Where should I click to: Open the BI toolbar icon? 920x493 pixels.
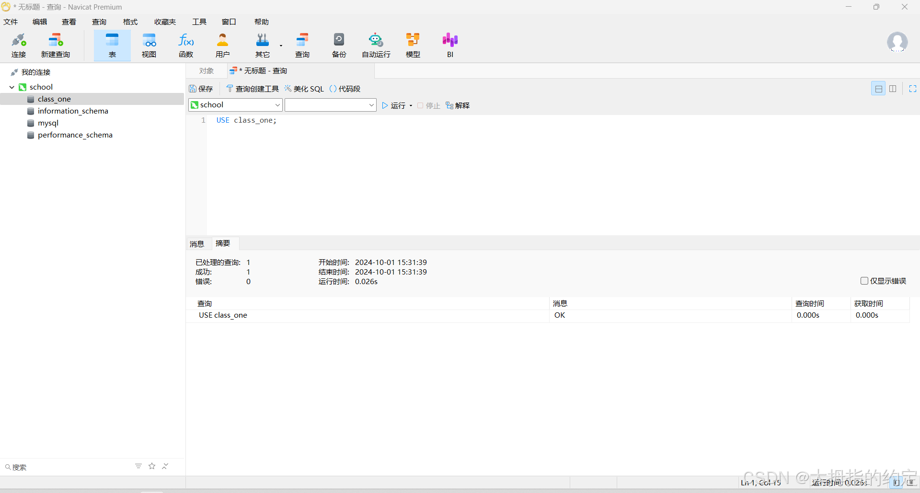[x=450, y=46]
